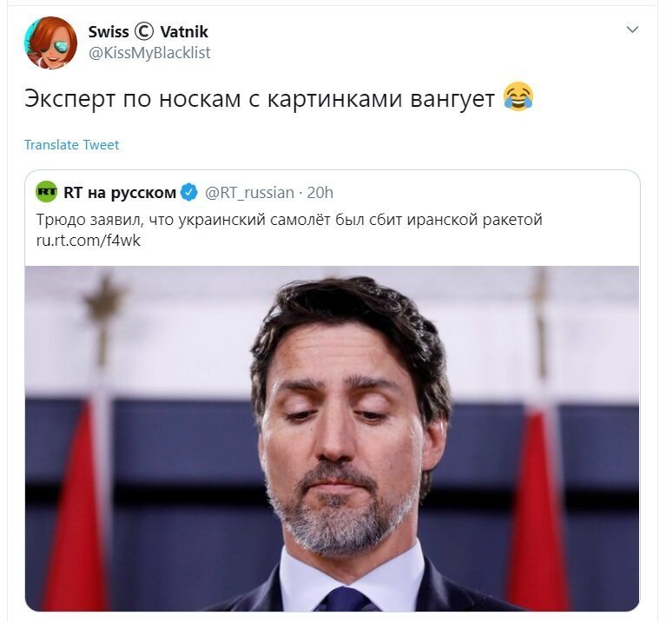Click the tweet text Эксперт по носкам
The width and height of the screenshot is (666, 622).
[x=133, y=98]
